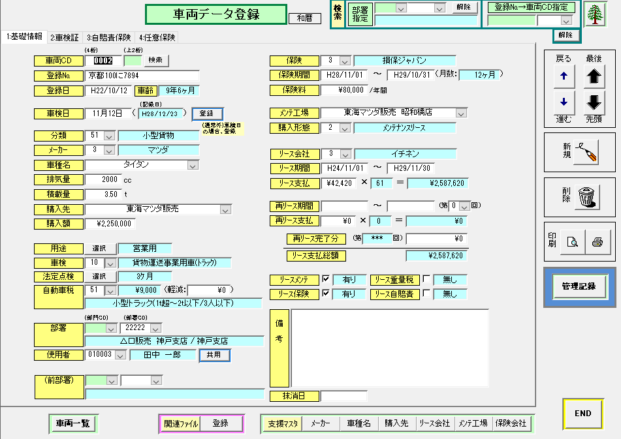Screen dimensions: 621x439
Task: Click the tree icon at top right
Action: coord(595,14)
